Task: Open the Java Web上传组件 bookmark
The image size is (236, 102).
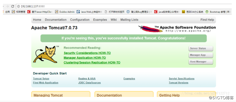Action: point(89,12)
